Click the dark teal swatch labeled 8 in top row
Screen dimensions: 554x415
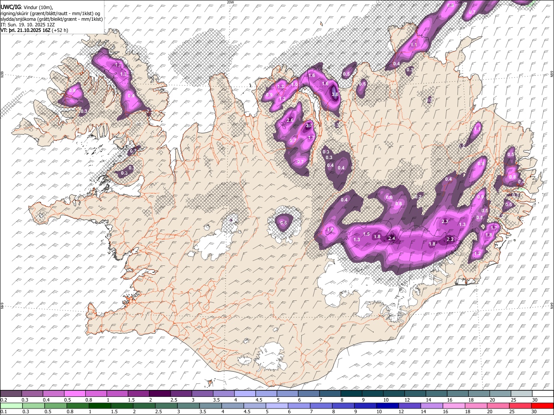[x=351, y=394]
